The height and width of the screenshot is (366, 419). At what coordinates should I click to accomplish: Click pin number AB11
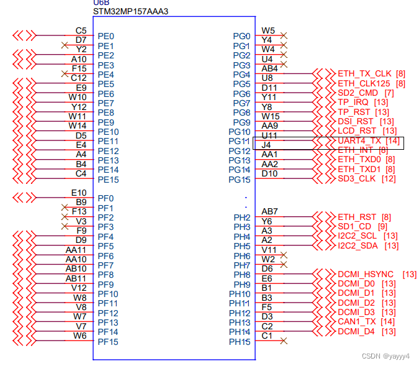pos(76,279)
